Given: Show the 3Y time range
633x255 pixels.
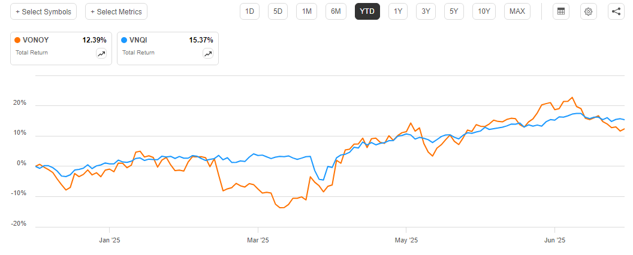Looking at the screenshot, I should (426, 11).
